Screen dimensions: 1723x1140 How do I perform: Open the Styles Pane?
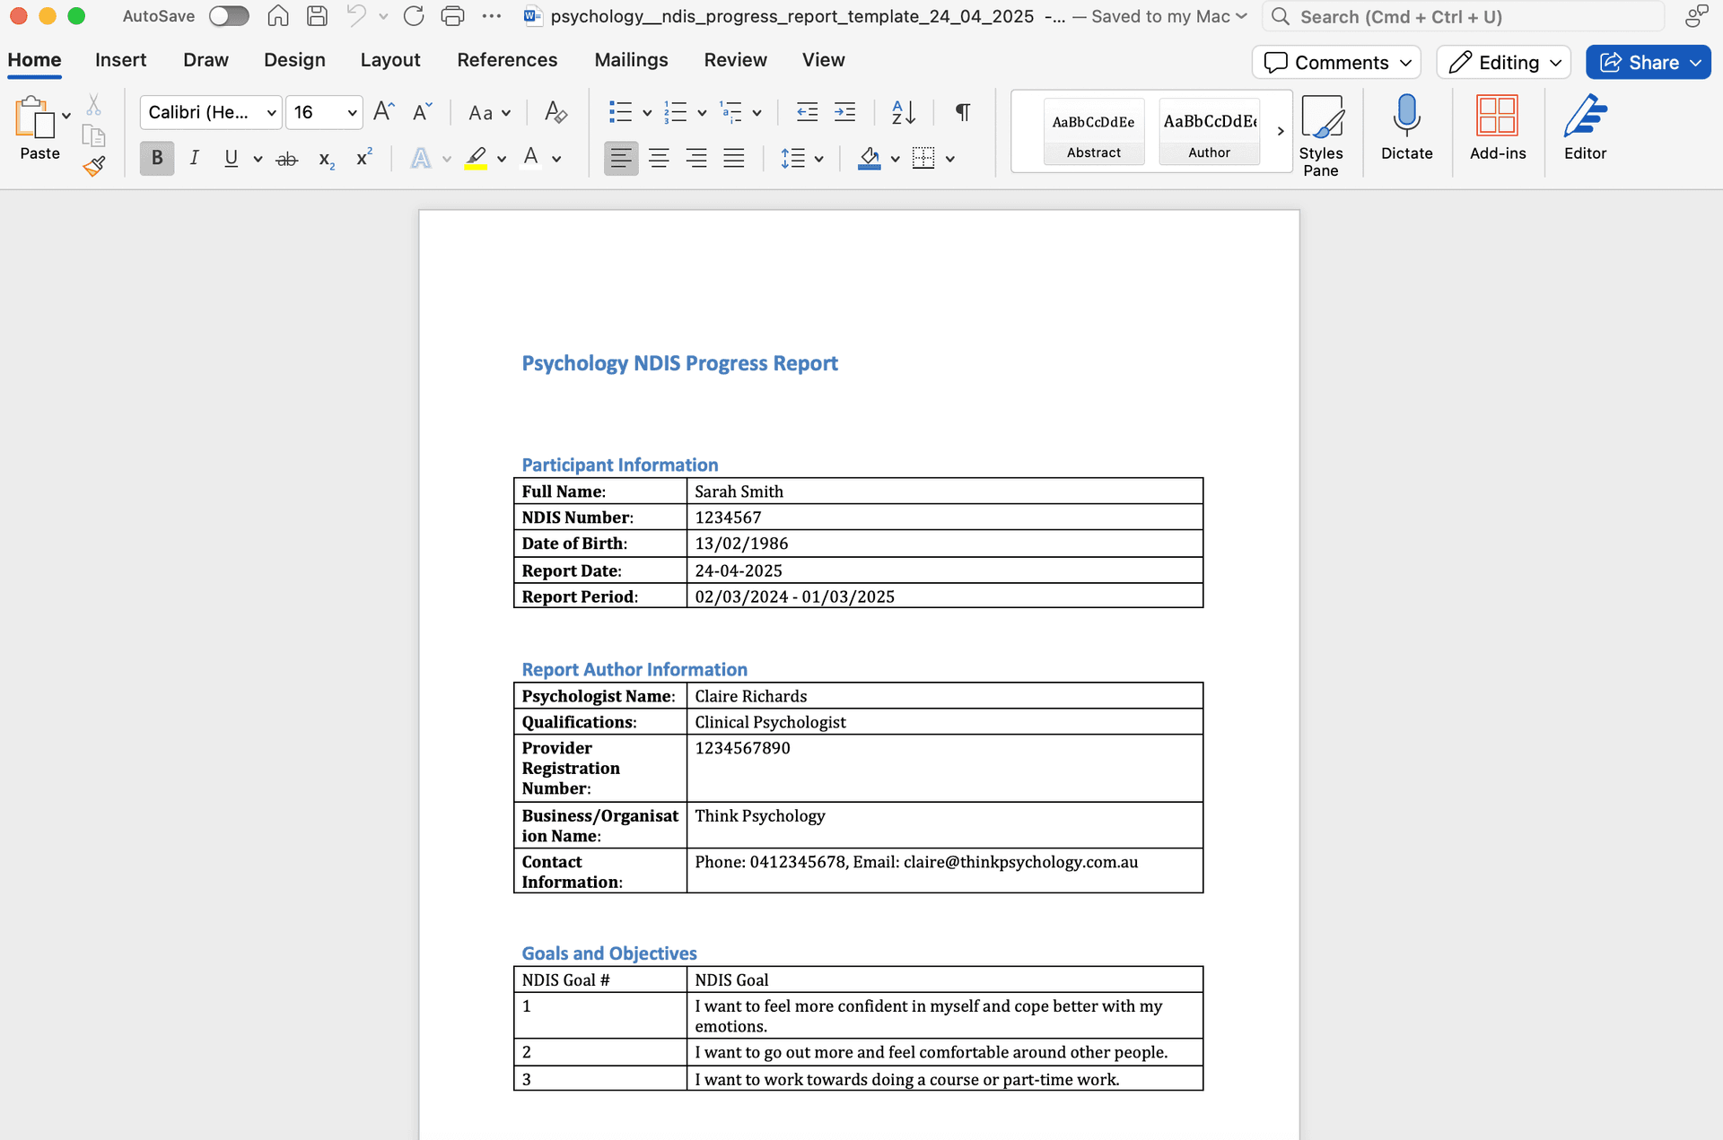(1322, 128)
